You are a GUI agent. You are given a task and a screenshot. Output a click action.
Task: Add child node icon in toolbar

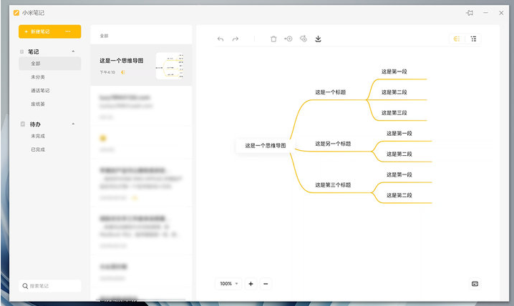(x=304, y=39)
